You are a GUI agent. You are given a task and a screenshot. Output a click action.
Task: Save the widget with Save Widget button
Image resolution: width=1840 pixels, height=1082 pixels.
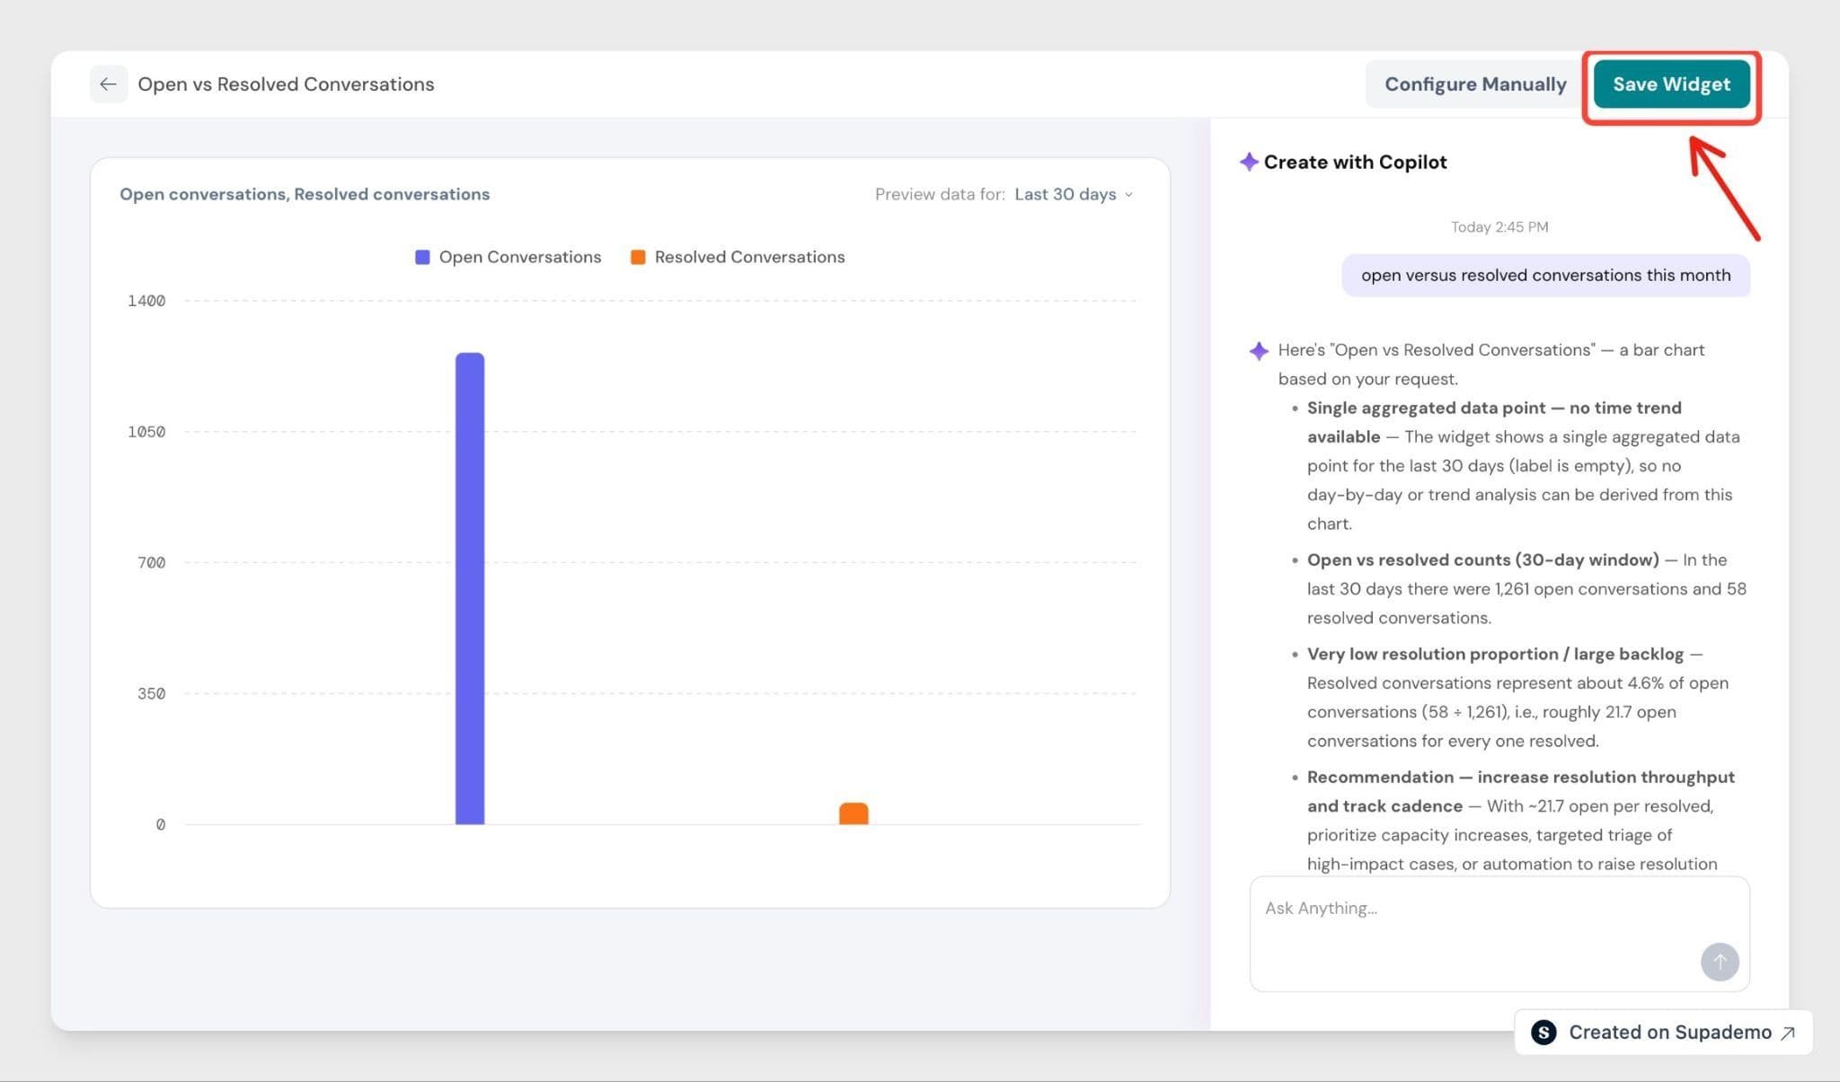coord(1671,84)
